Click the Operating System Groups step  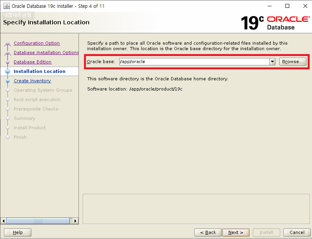point(43,90)
